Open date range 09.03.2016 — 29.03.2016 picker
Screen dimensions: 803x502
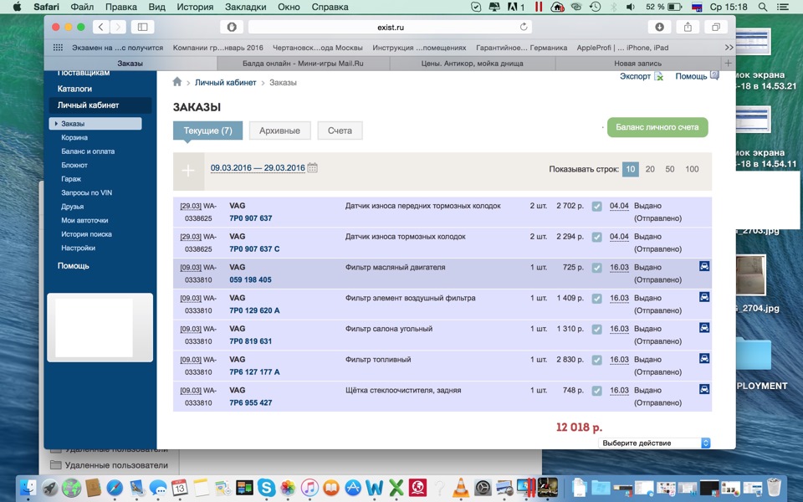point(258,167)
